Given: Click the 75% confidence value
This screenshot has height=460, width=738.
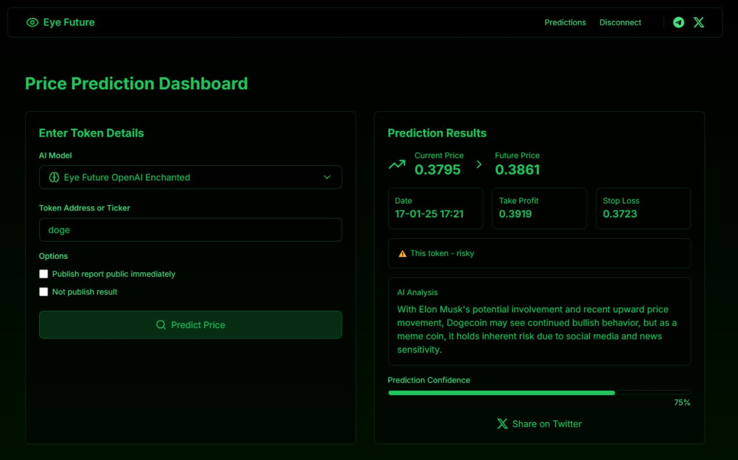Looking at the screenshot, I should [682, 403].
